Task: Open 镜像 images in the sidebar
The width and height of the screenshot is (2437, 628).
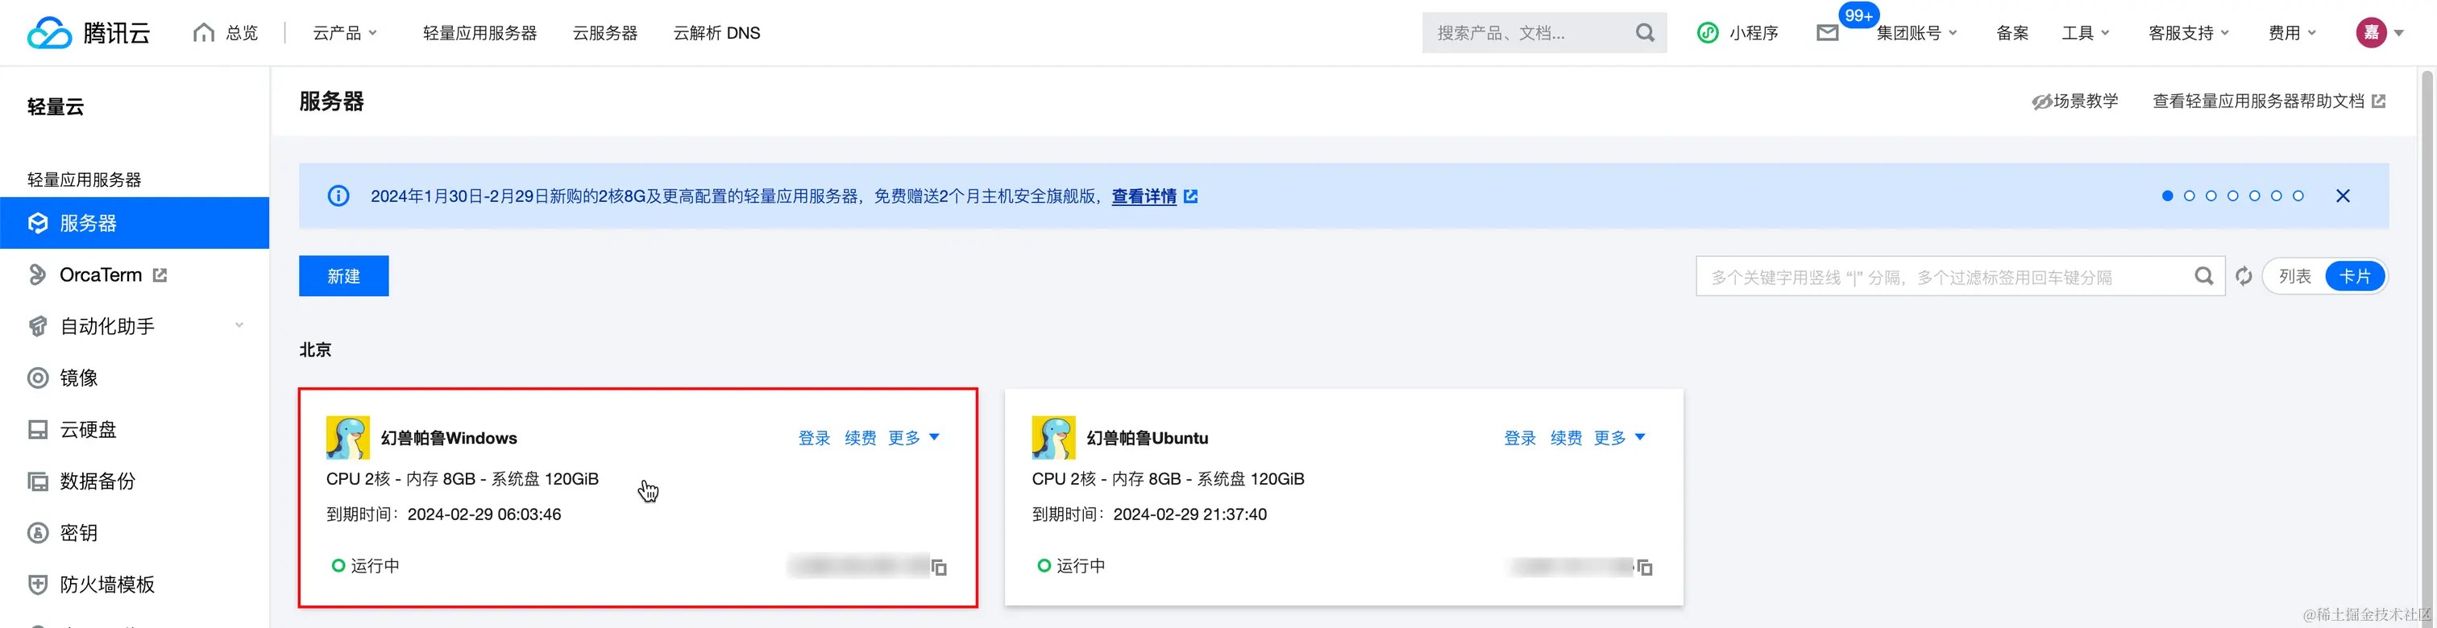Action: [78, 378]
